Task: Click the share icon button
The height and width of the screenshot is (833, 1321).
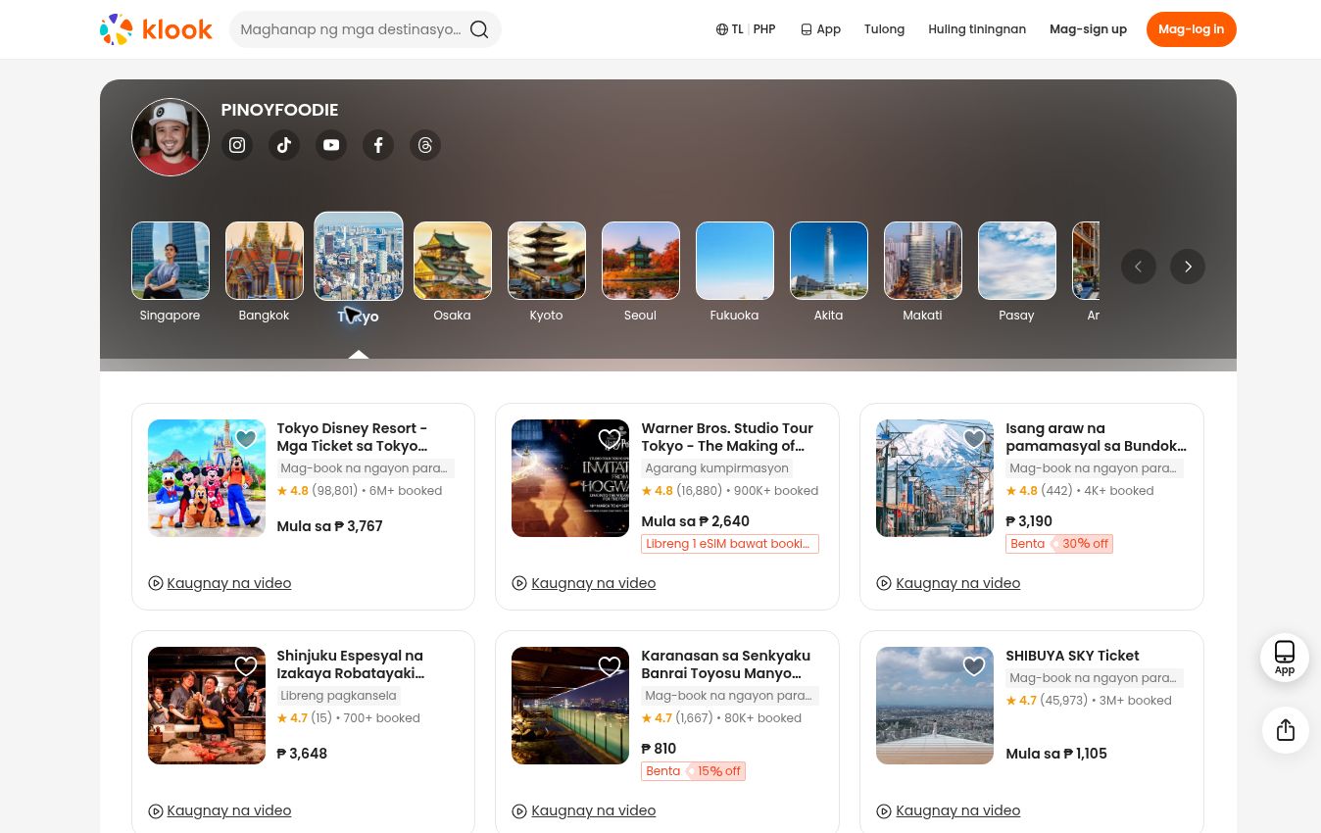Action: click(x=1285, y=729)
